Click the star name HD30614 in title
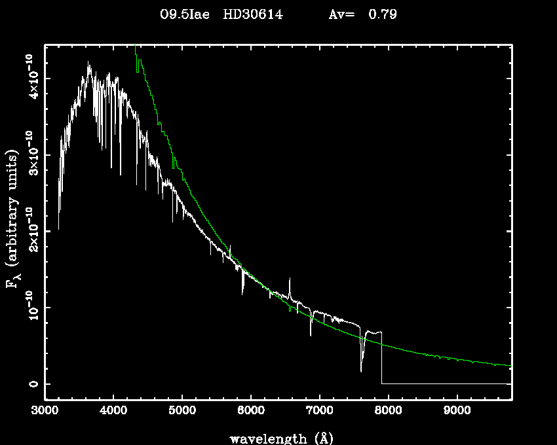Image resolution: width=557 pixels, height=445 pixels. click(x=252, y=14)
